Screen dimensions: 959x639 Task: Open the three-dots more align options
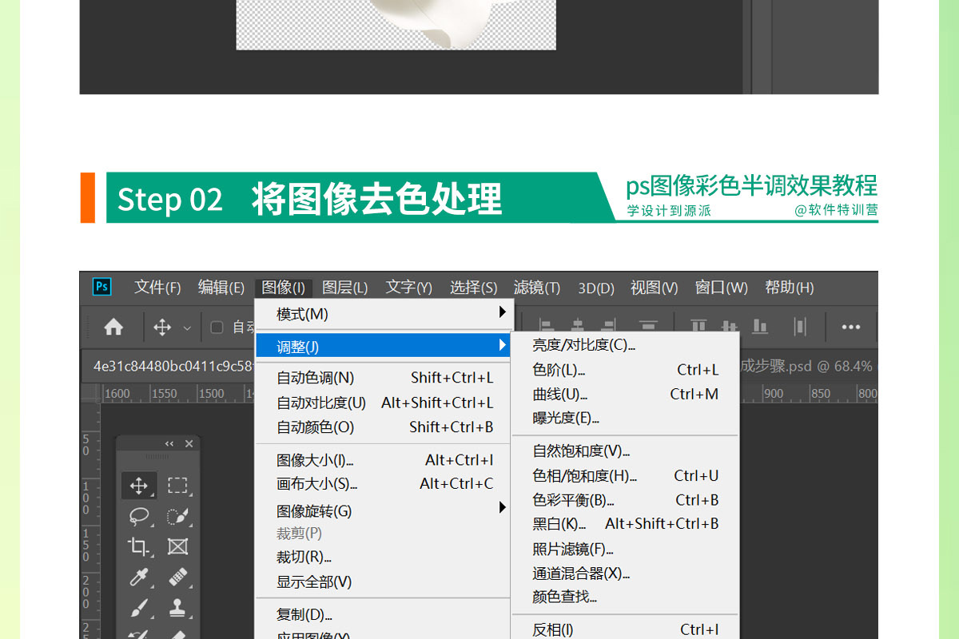coord(850,327)
